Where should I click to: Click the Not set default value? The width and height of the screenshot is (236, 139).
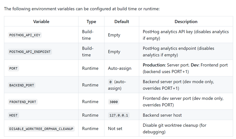(x=115, y=128)
